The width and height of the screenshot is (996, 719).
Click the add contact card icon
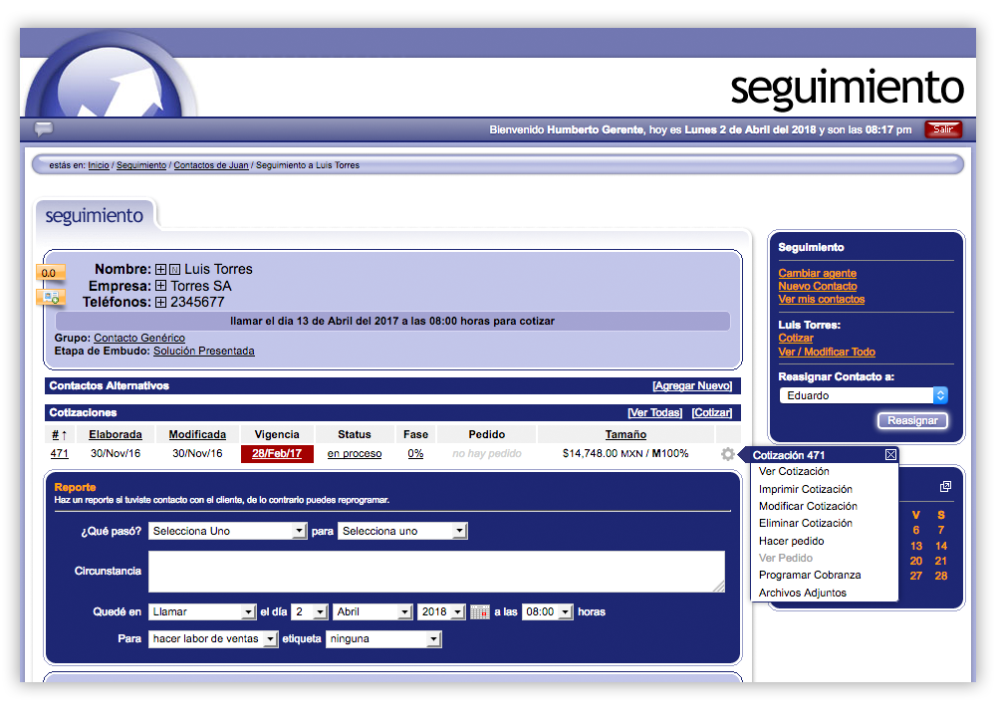point(49,297)
